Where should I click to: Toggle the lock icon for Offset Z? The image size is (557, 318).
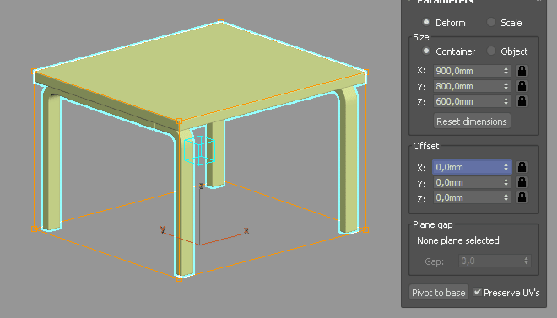tap(522, 197)
